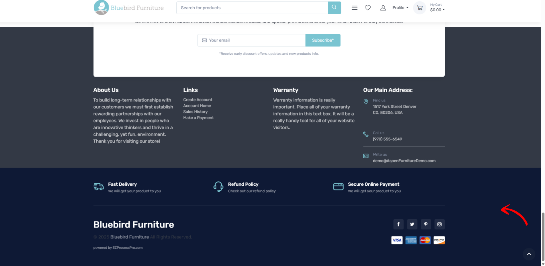Click the Our Main Address heading
Screen dimensions: 545x266
click(x=388, y=90)
